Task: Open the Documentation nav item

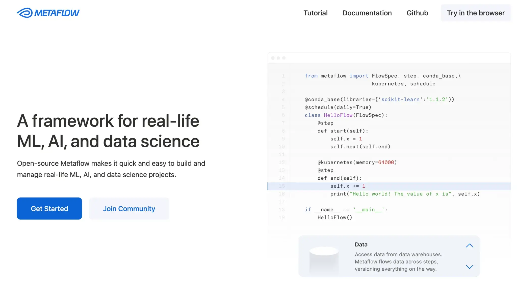Action: point(367,13)
